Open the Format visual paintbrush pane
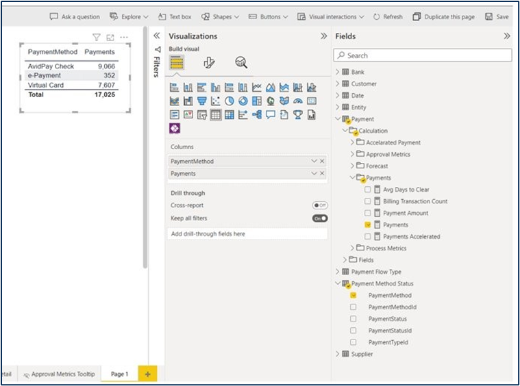 click(x=209, y=62)
